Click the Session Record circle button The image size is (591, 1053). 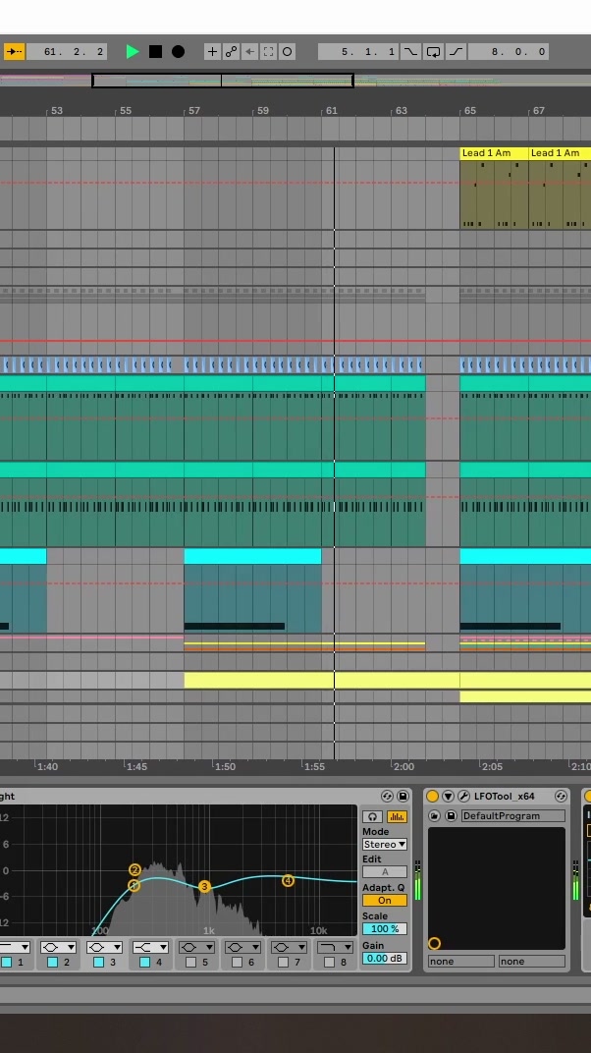point(287,52)
